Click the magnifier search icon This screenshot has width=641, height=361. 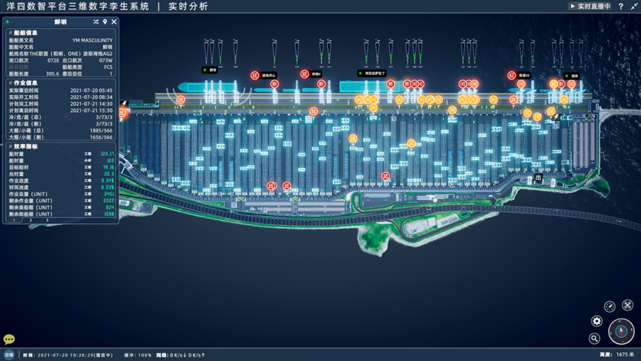click(x=594, y=339)
